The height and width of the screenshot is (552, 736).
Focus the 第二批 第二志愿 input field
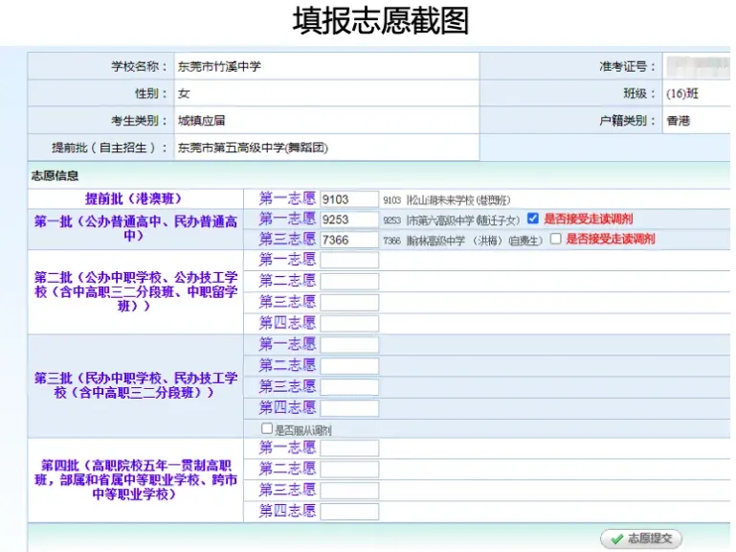[349, 281]
